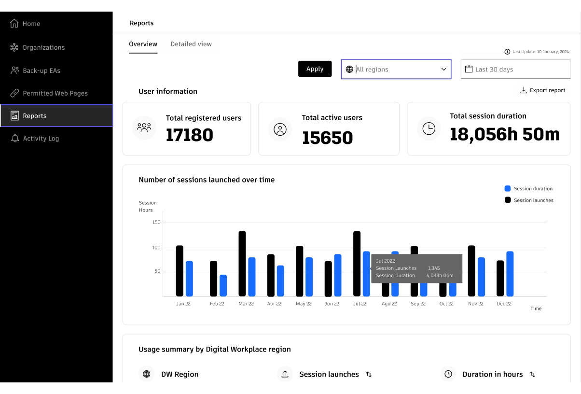Click the Reports page title
Viewport: 581px width, 394px height.
pyautogui.click(x=142, y=23)
